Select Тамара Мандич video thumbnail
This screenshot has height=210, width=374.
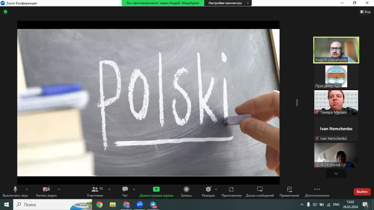click(336, 102)
